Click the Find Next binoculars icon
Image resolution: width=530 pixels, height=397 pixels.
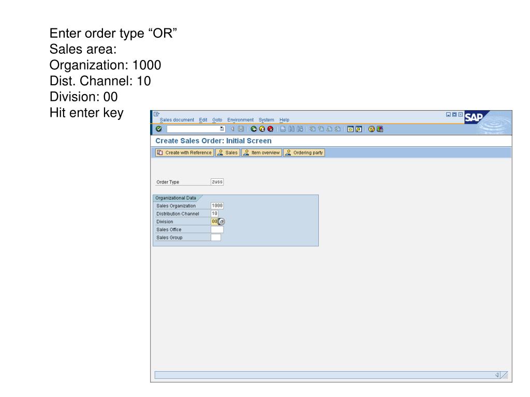pos(300,129)
